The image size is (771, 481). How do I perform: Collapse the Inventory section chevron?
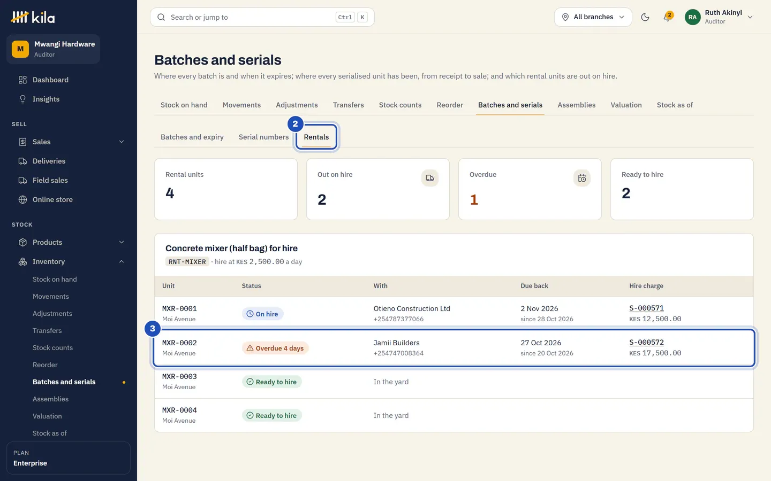122,261
